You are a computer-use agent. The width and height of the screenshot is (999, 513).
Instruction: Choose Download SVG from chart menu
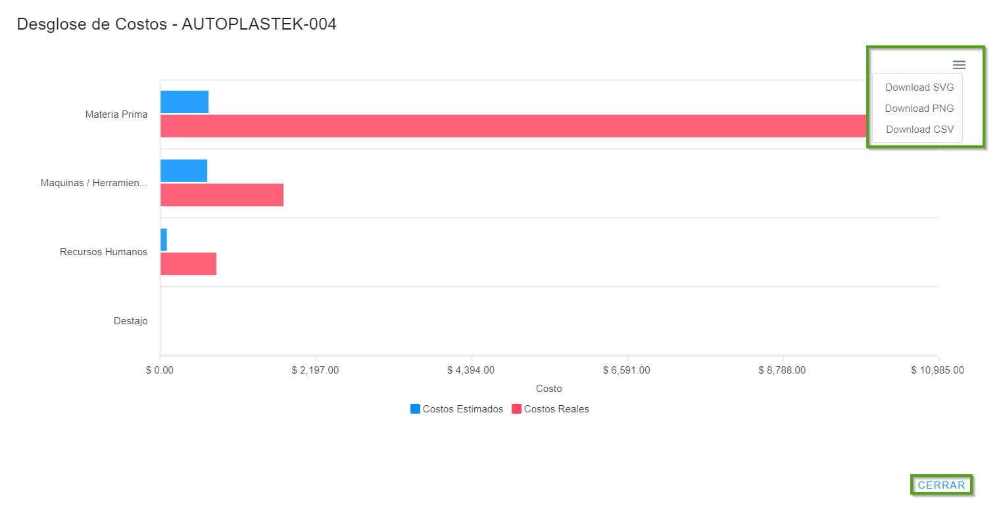tap(919, 87)
